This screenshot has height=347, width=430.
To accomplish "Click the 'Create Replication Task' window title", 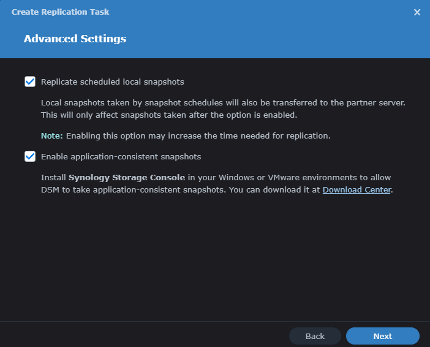I will pos(61,12).
